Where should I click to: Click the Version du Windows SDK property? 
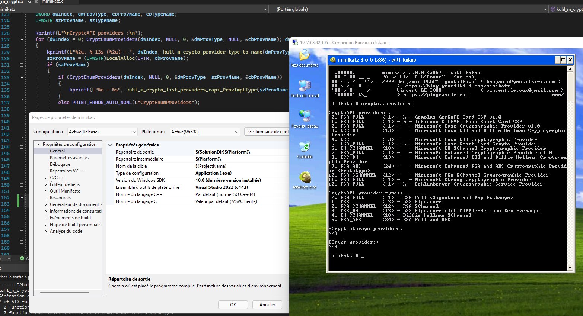pos(198,180)
